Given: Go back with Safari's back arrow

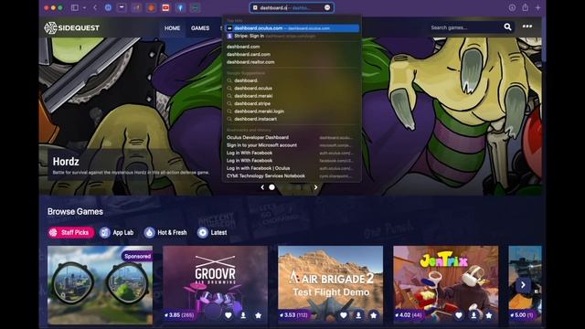Looking at the screenshot, I should click(x=95, y=7).
